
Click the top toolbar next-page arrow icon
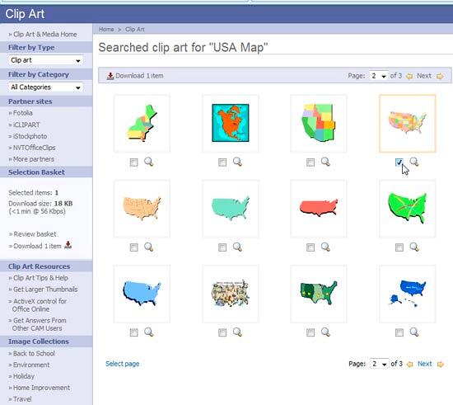(440, 76)
